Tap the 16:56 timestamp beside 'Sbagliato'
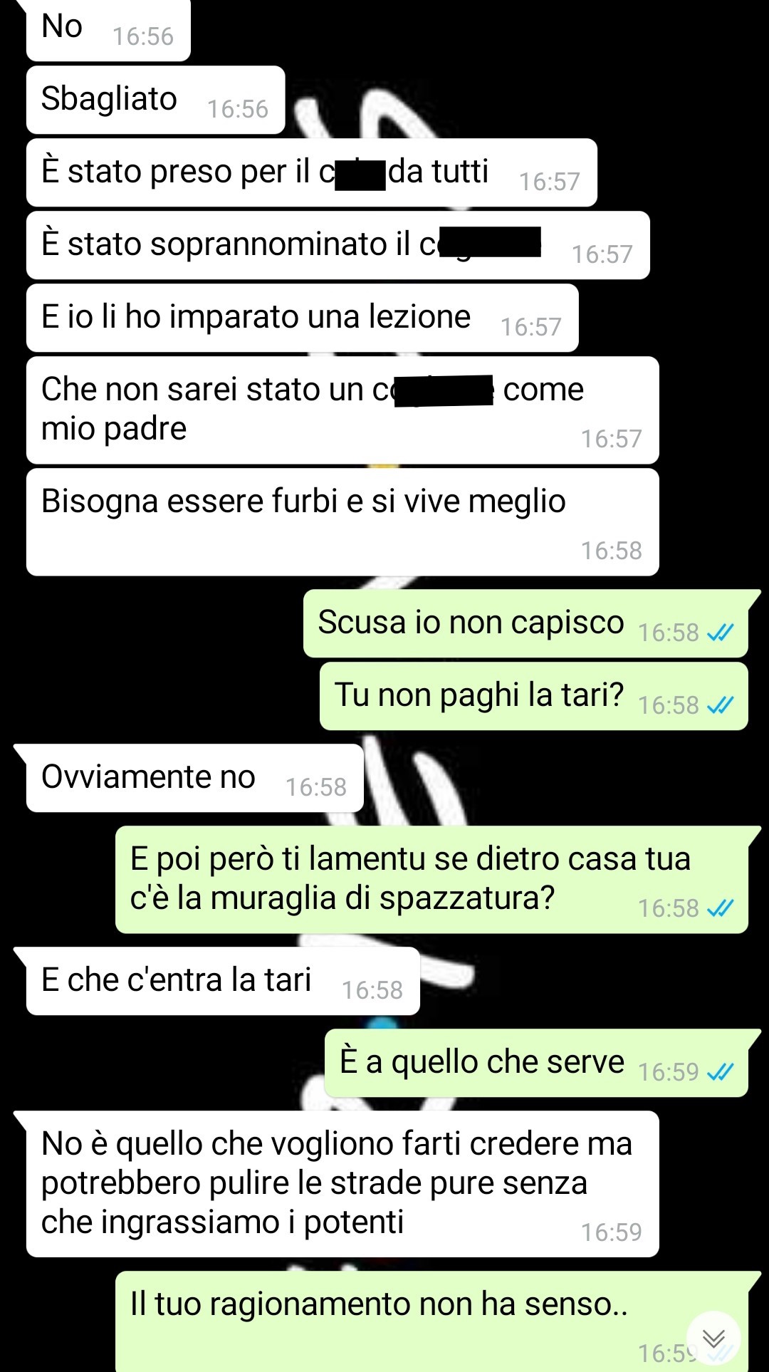Image resolution: width=769 pixels, height=1372 pixels. 237,109
